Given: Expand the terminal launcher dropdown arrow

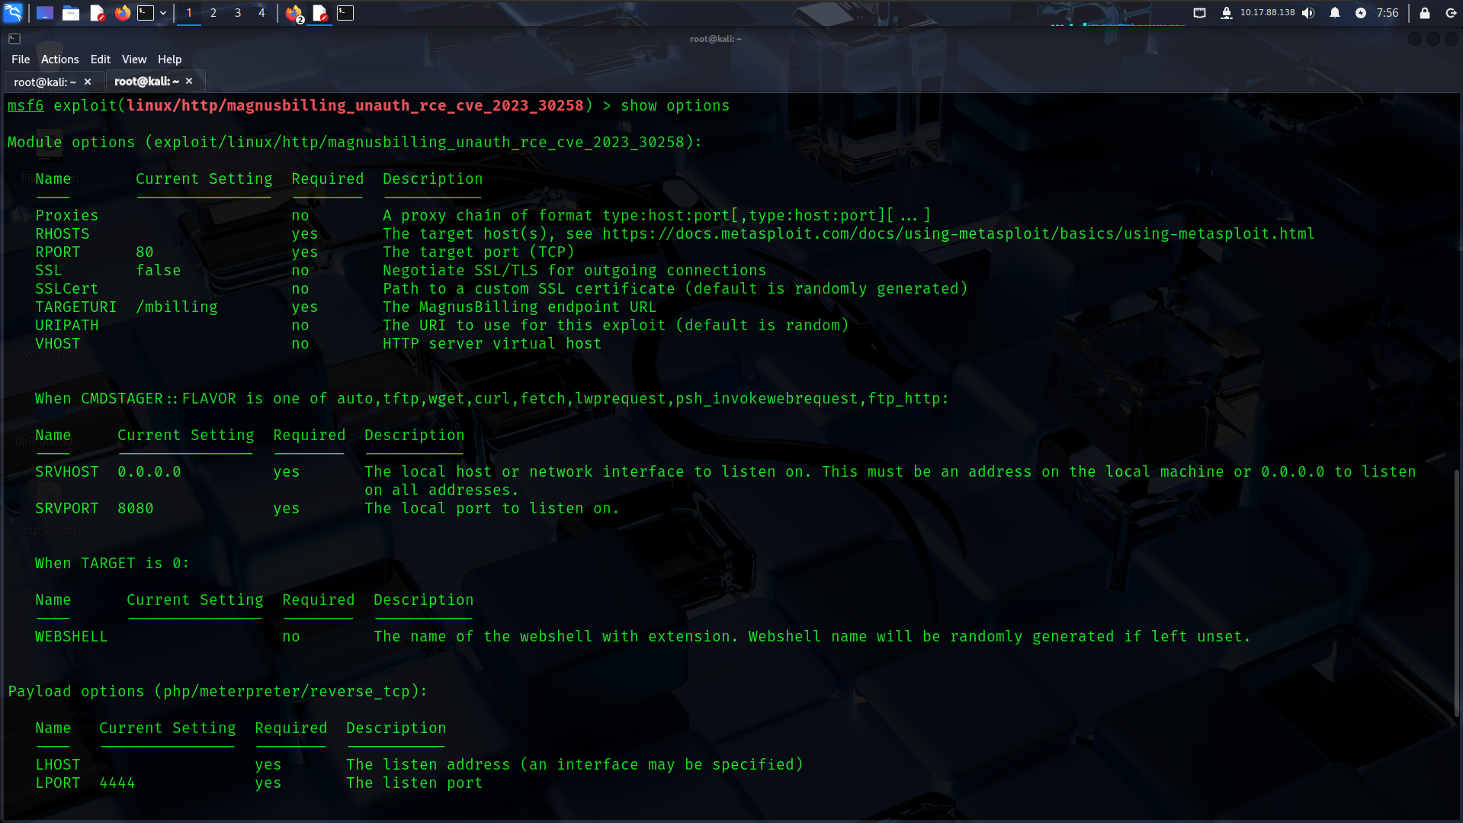Looking at the screenshot, I should click(x=163, y=13).
